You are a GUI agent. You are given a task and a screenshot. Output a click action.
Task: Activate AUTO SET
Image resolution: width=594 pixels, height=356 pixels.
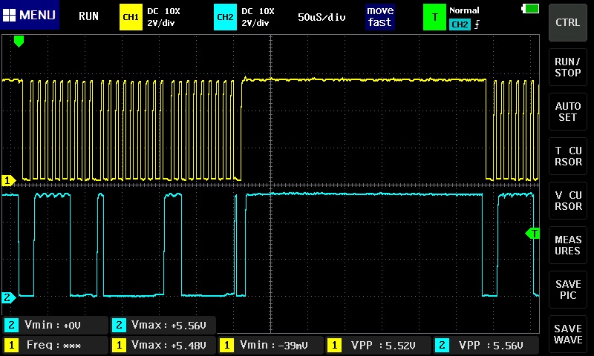(567, 111)
